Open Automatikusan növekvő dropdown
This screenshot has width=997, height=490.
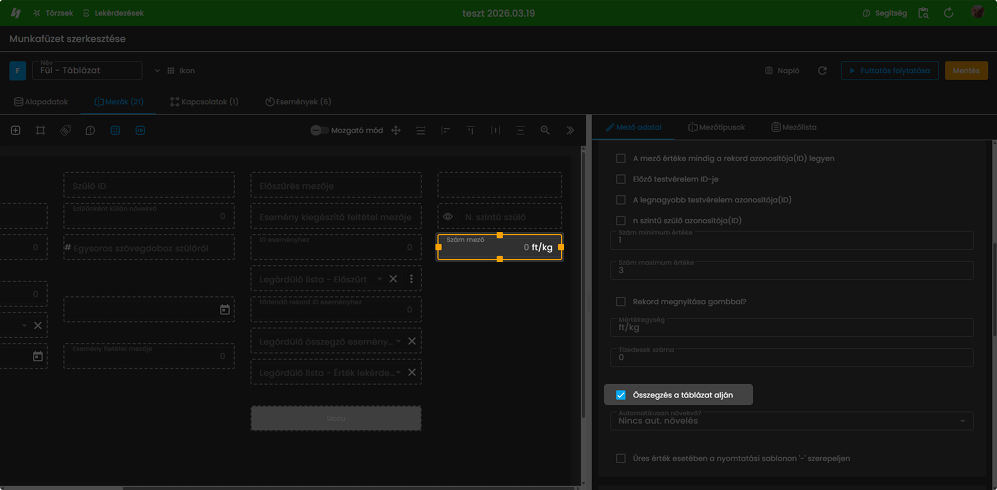coord(791,420)
